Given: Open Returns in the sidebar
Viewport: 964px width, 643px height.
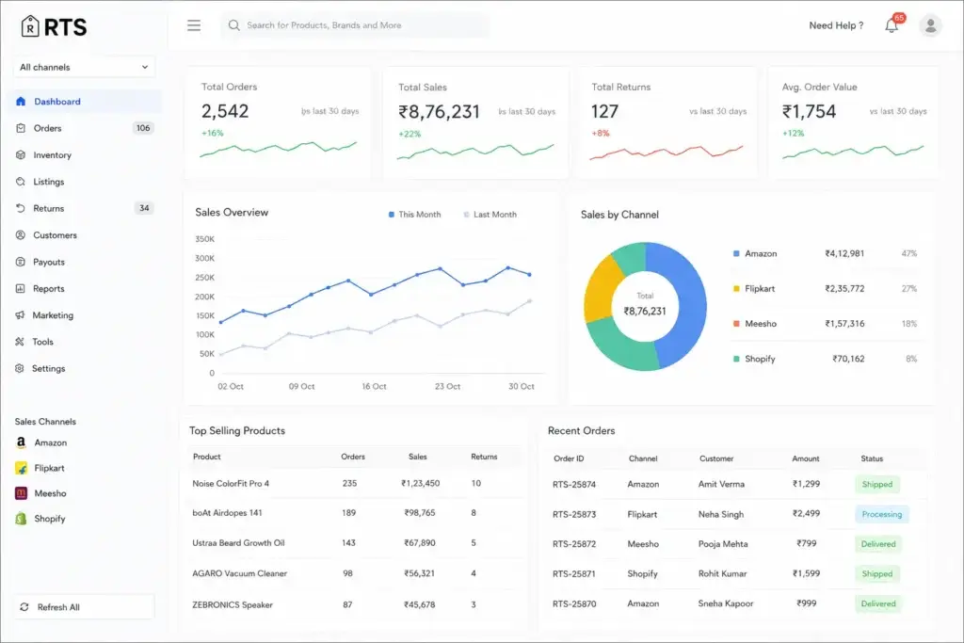Looking at the screenshot, I should [85, 208].
